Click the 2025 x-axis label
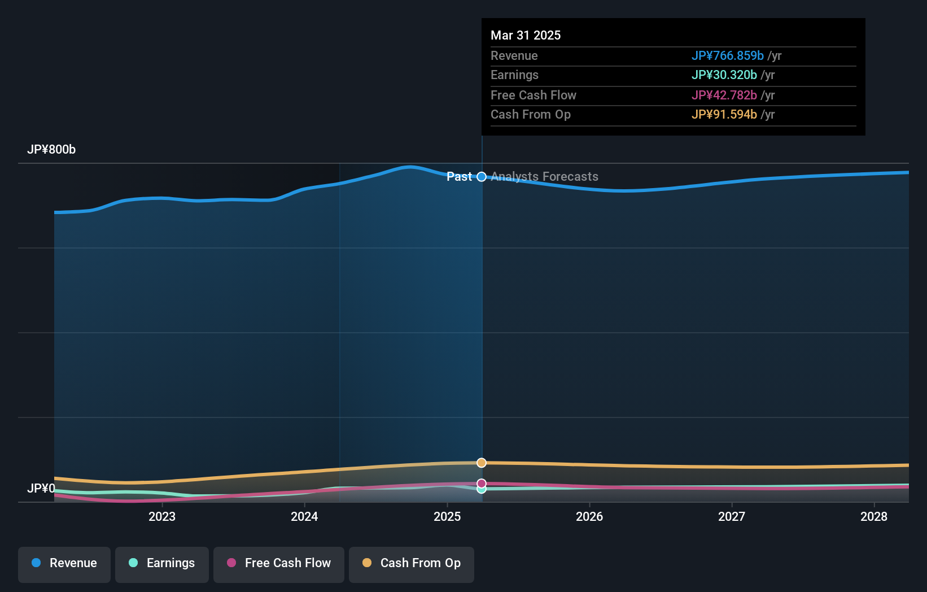Viewport: 927px width, 592px height. coord(447,516)
